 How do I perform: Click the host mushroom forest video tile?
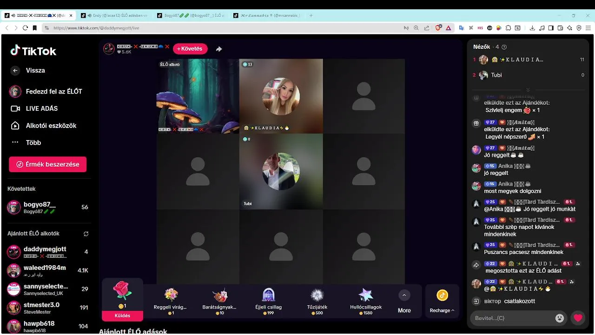coord(198,96)
